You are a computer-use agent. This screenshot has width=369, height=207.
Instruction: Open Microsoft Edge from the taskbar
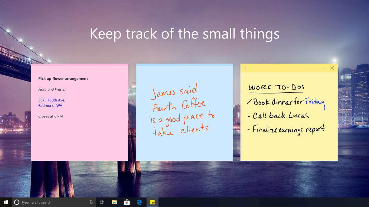(139, 202)
